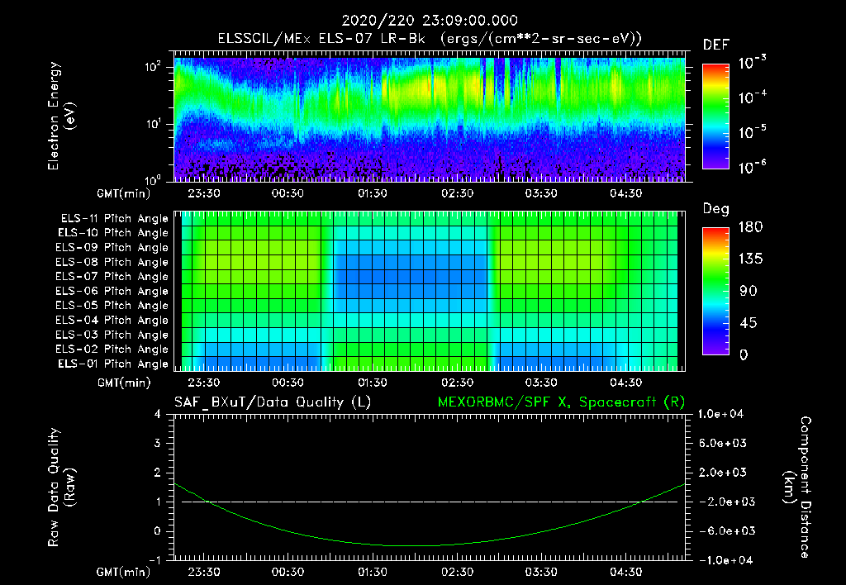Click the -1 tick on data quality axis

154,560
